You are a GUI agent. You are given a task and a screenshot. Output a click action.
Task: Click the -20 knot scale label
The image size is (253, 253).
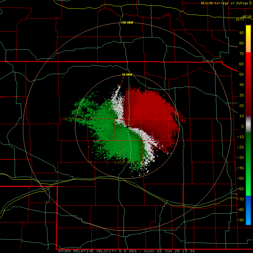click(240, 147)
